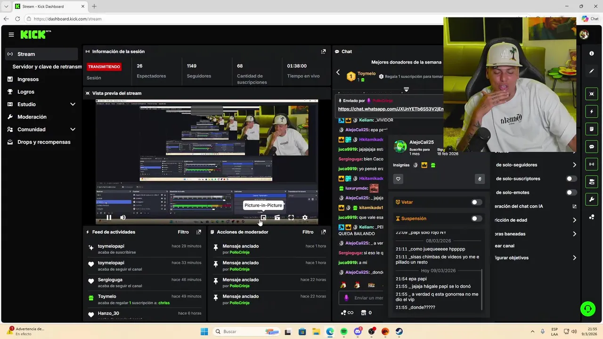Click the Kick logo

(x=35, y=34)
